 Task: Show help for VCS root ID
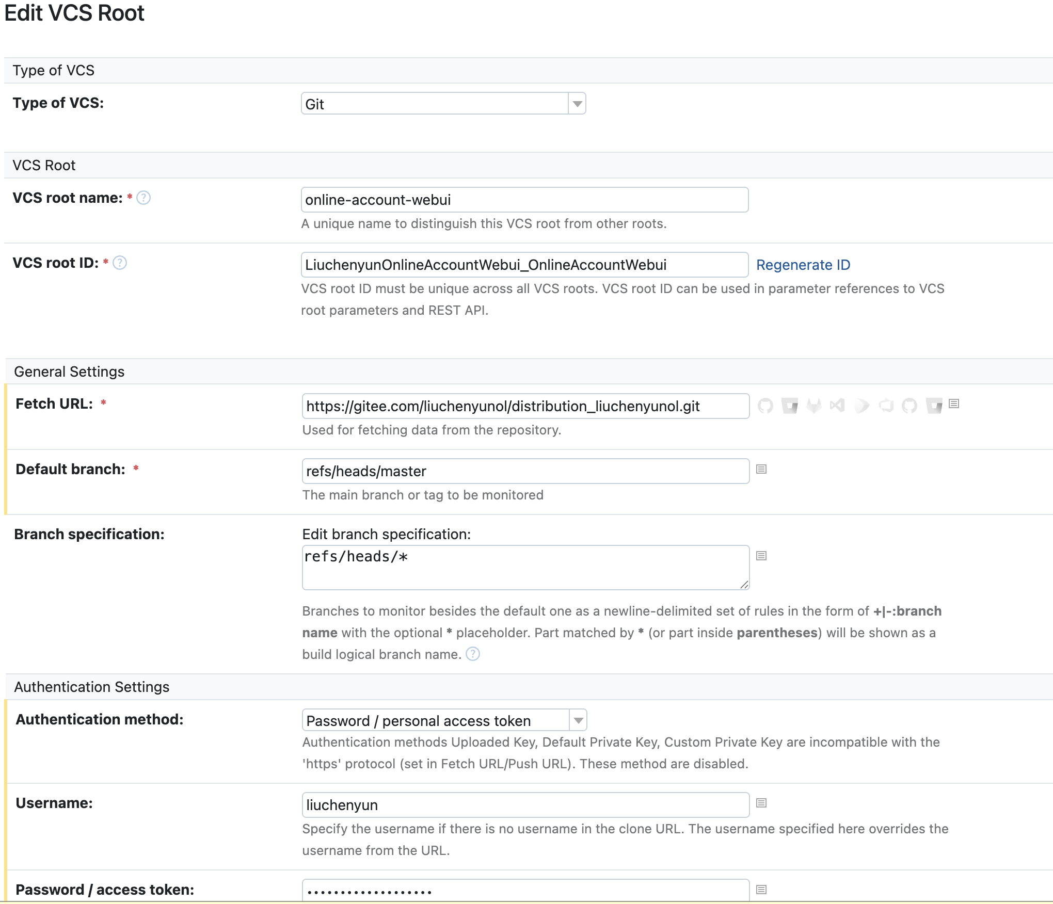120,263
